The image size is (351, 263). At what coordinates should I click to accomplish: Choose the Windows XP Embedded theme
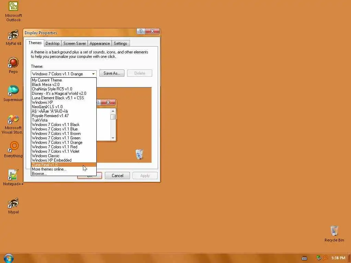coord(64,160)
